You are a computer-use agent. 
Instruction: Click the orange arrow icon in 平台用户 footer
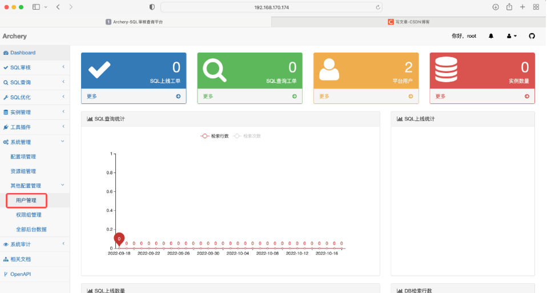click(411, 97)
